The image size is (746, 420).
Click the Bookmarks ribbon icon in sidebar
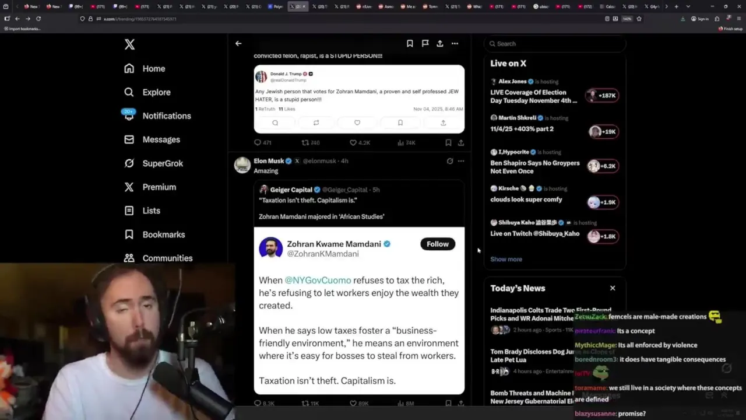click(x=129, y=235)
